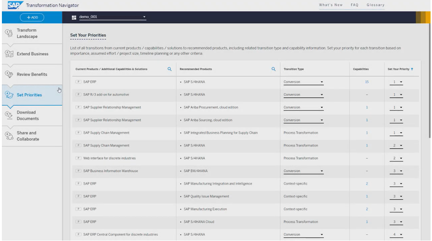This screenshot has width=432, height=241.
Task: Open the Glossary page
Action: point(375,5)
